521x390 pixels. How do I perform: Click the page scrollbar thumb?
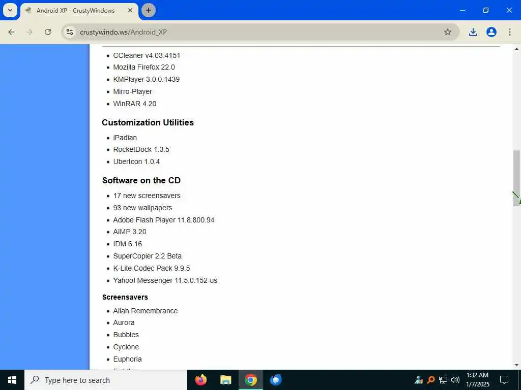(517, 178)
